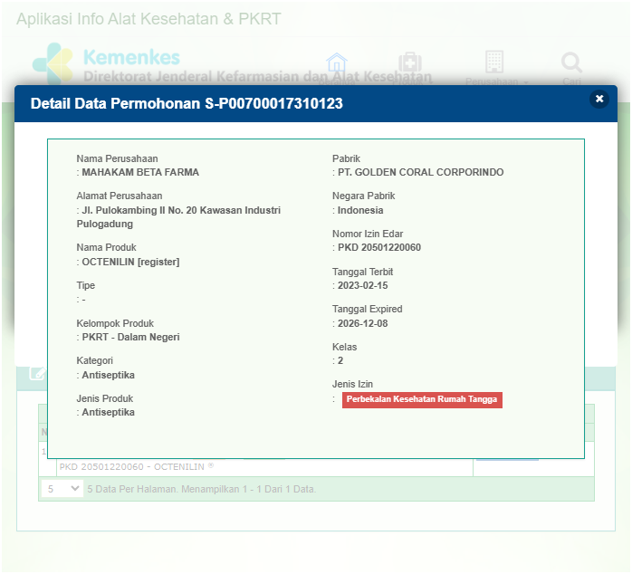Click the magnifier Cari search icon
The height and width of the screenshot is (574, 632).
tap(571, 62)
